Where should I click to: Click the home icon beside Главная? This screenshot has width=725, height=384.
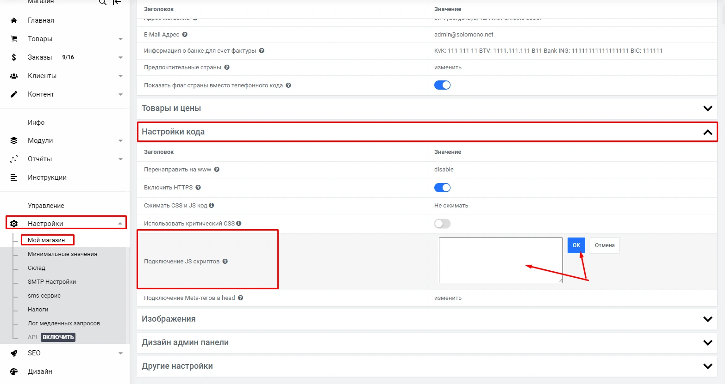pyautogui.click(x=14, y=20)
